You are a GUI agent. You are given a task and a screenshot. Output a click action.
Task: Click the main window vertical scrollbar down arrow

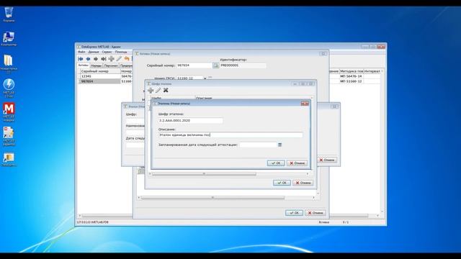[382, 212]
